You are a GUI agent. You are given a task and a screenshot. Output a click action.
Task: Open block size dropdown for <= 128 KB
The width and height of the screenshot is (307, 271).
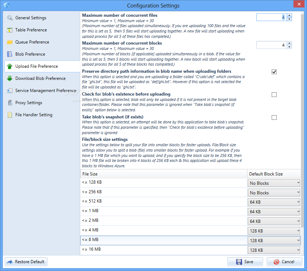click(274, 183)
